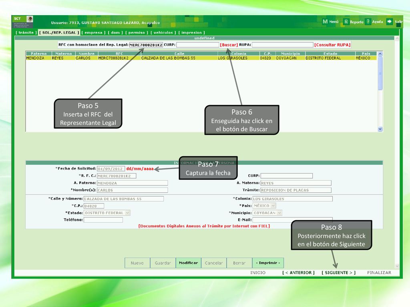Screen dimensions: 410x307
Task: Click the Nombre column header
Action: click(x=86, y=54)
